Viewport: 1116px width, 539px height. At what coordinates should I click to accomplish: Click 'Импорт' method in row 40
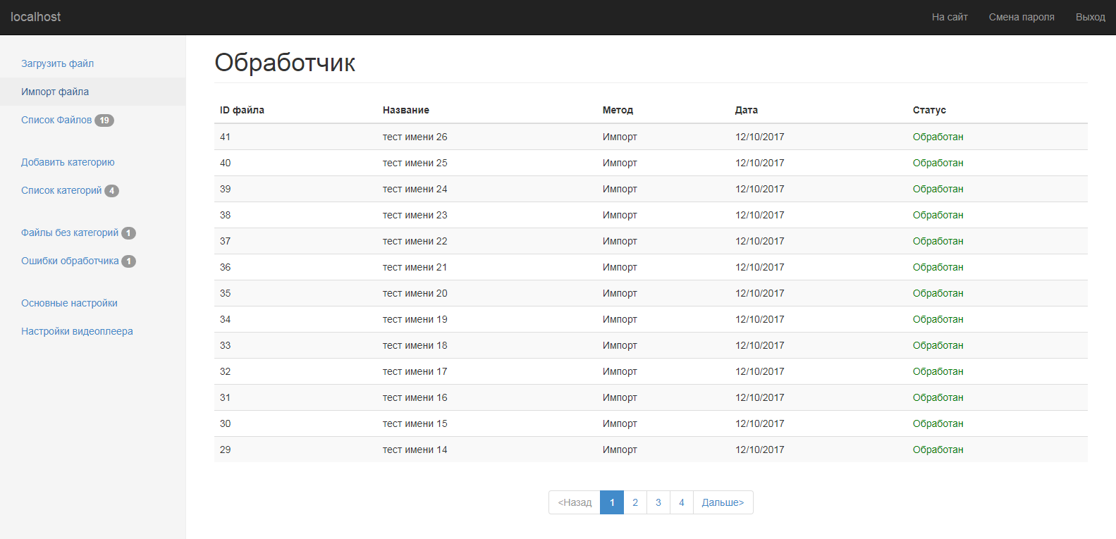(620, 163)
